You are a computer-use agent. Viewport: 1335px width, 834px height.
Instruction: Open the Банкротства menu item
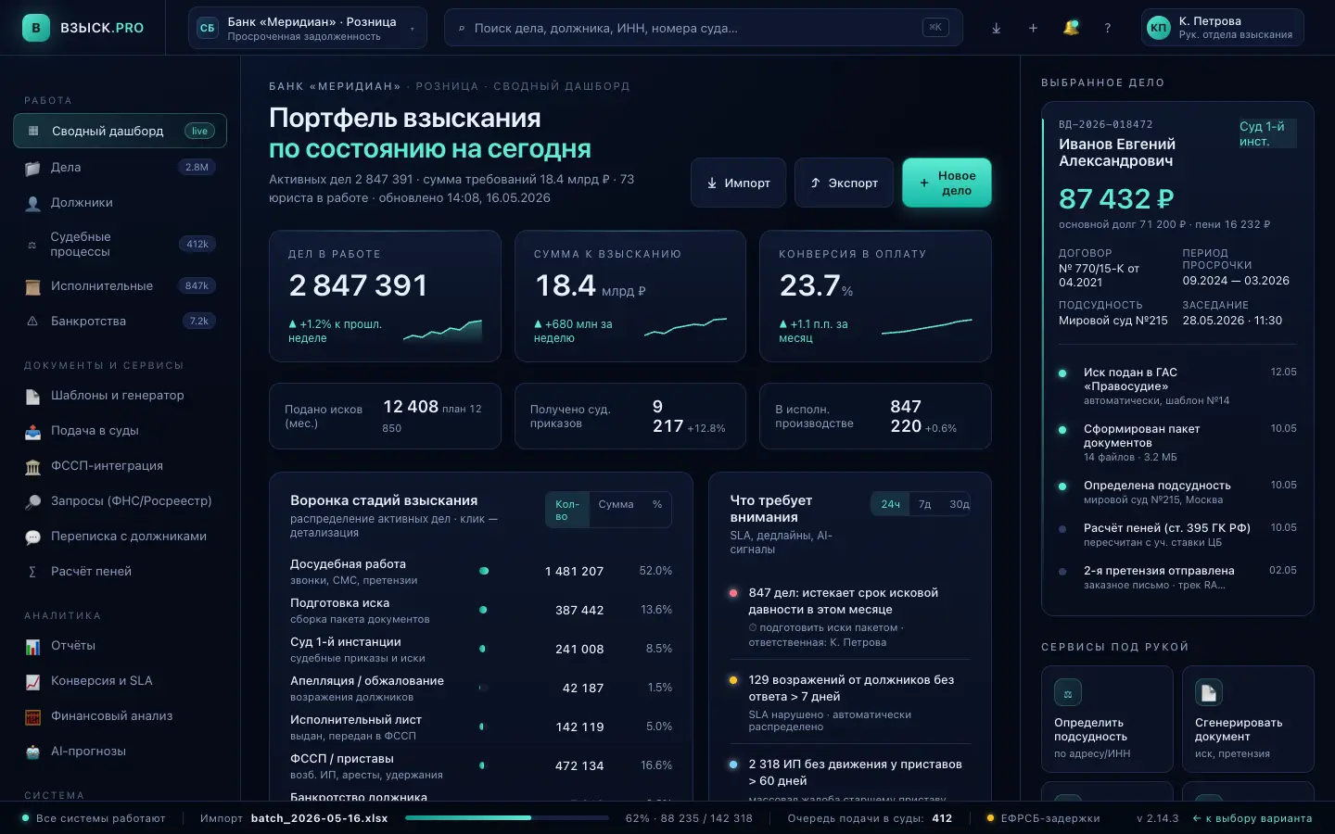click(120, 322)
